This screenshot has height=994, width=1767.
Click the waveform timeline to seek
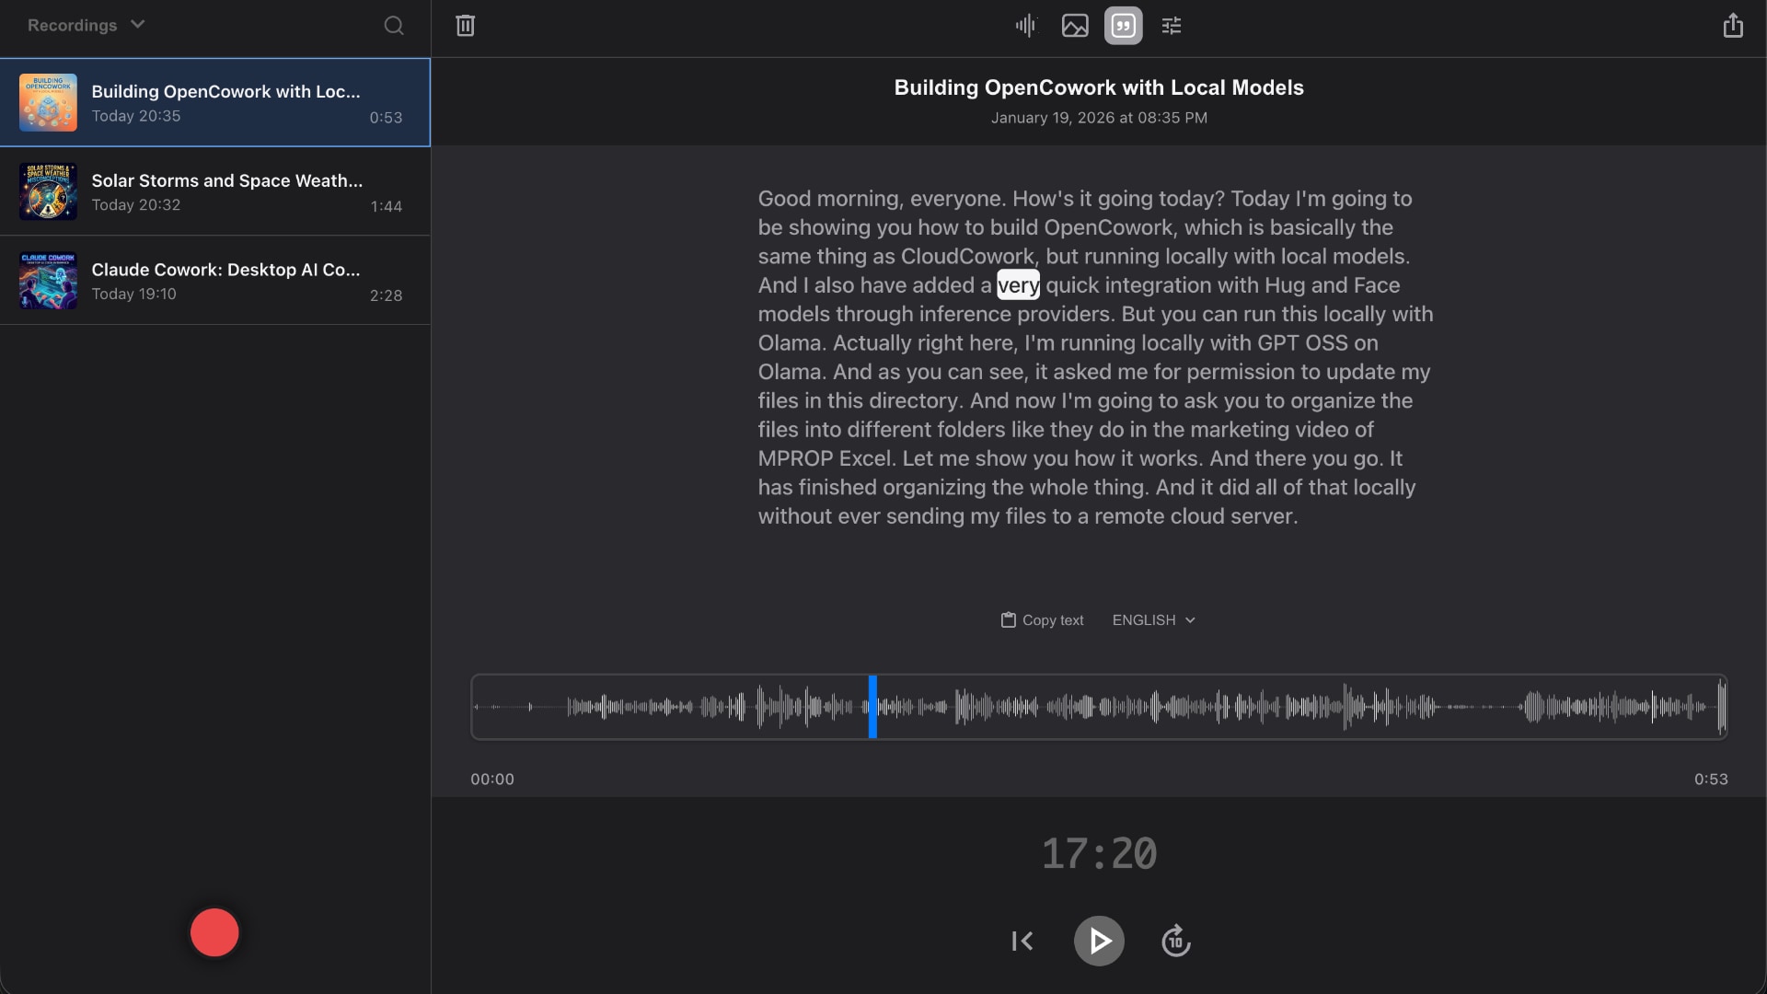1099,707
